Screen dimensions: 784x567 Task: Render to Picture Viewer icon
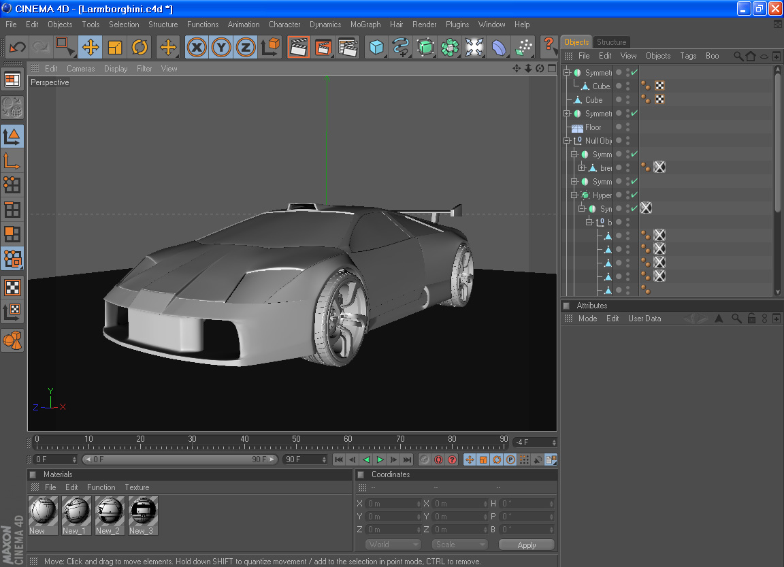pyautogui.click(x=323, y=48)
